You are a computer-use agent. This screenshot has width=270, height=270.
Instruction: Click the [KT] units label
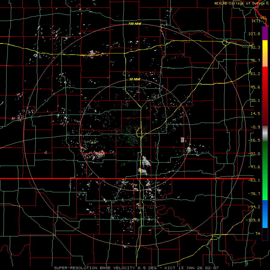tap(256, 21)
